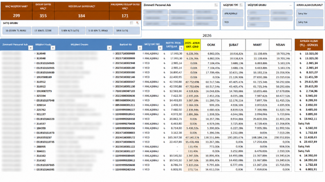Collapse barcode 1199999320608 group
The image size is (325, 182).
[114, 165]
